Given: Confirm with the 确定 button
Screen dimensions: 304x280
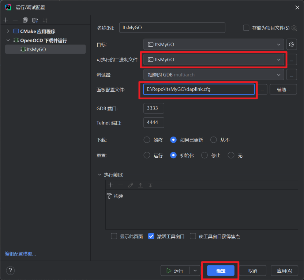Looking at the screenshot, I should (x=221, y=271).
